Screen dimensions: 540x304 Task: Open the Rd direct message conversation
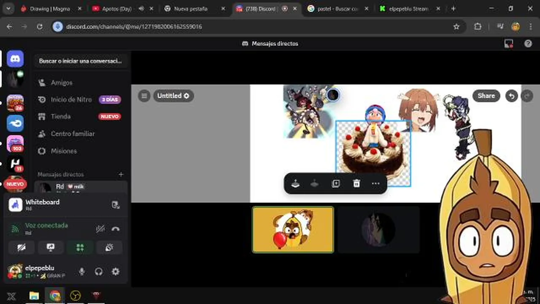coord(81,187)
